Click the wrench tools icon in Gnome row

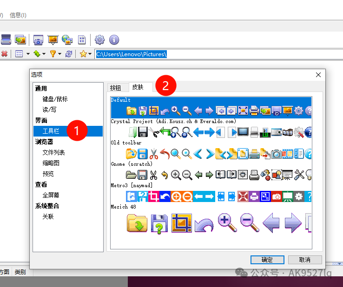pyautogui.click(x=299, y=175)
